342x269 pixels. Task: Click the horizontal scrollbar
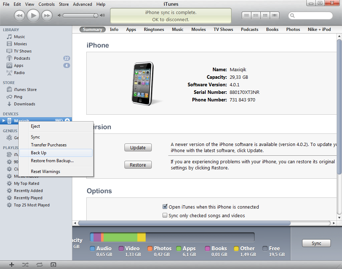[184, 223]
